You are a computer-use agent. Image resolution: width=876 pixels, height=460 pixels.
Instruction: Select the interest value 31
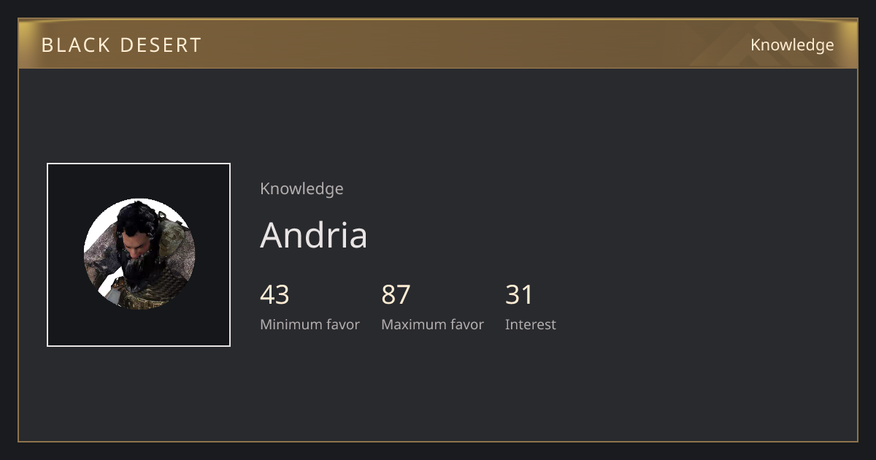coord(519,294)
